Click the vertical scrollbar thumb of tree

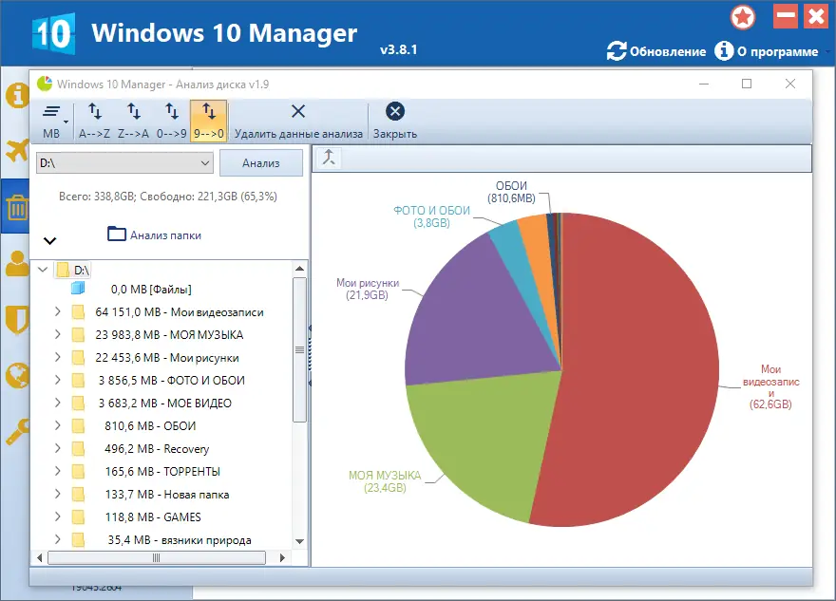299,349
